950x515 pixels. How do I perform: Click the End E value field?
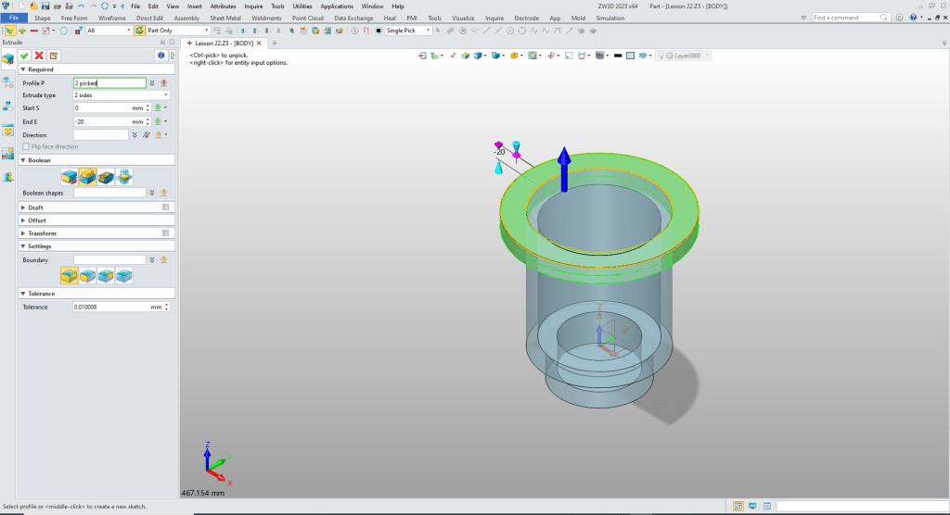click(101, 121)
